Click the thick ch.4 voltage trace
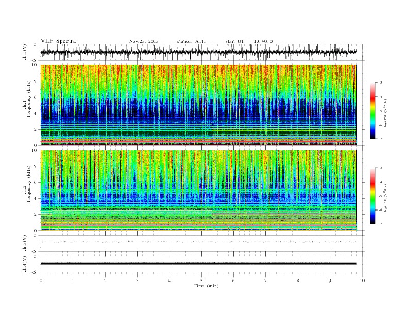Image resolution: width=408 pixels, height=315 pixels. coord(198,264)
